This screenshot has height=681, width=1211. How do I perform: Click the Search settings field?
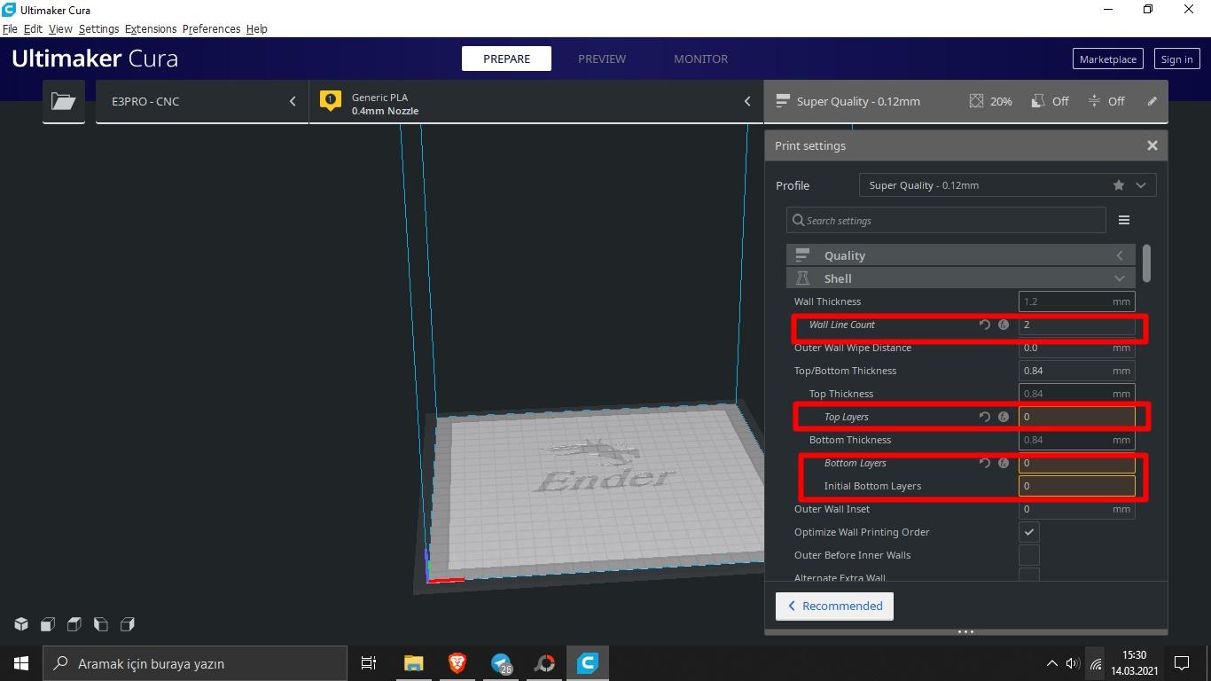[x=946, y=220]
